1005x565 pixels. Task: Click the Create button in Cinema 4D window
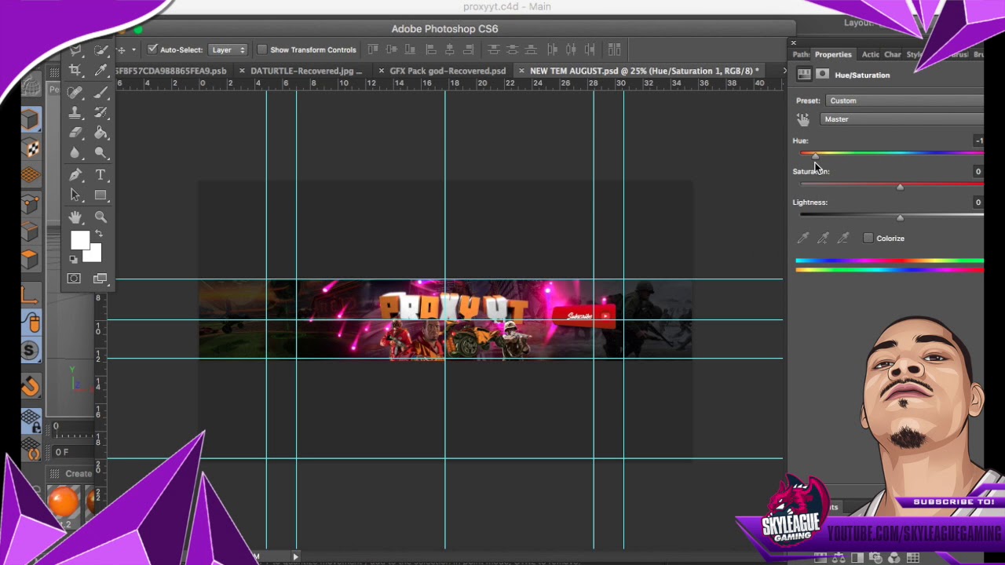coord(79,474)
